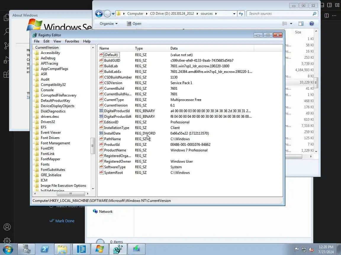This screenshot has height=255, width=341.
Task: Click the Registry Editor title bar icon
Action: click(x=35, y=35)
